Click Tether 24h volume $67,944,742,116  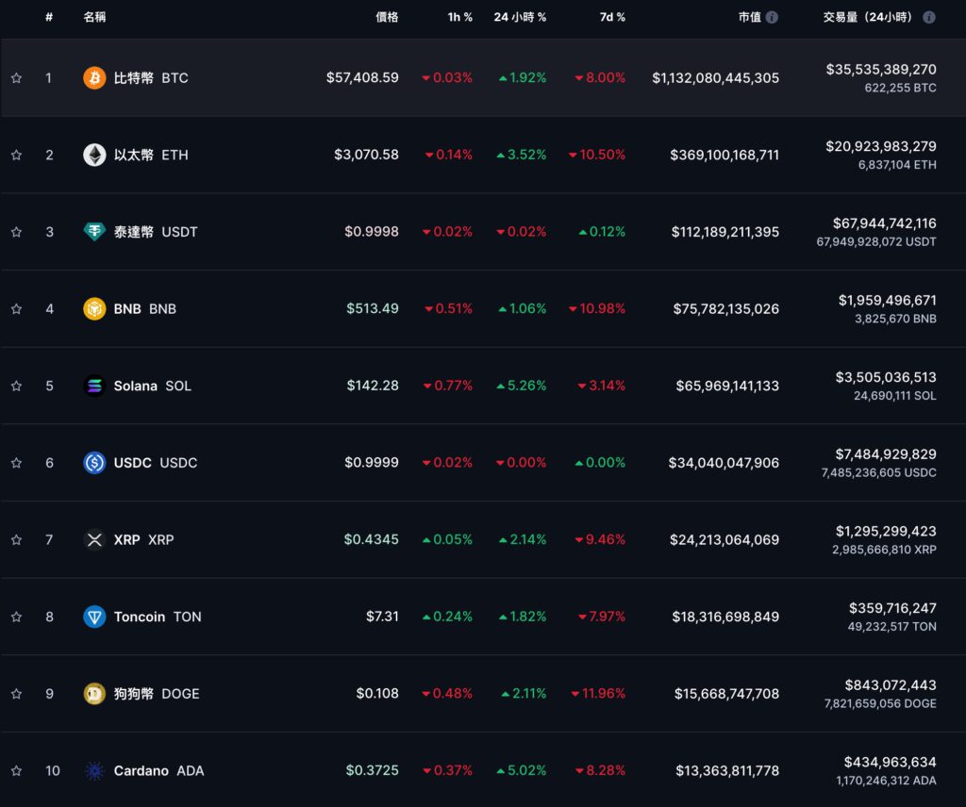[x=885, y=223]
